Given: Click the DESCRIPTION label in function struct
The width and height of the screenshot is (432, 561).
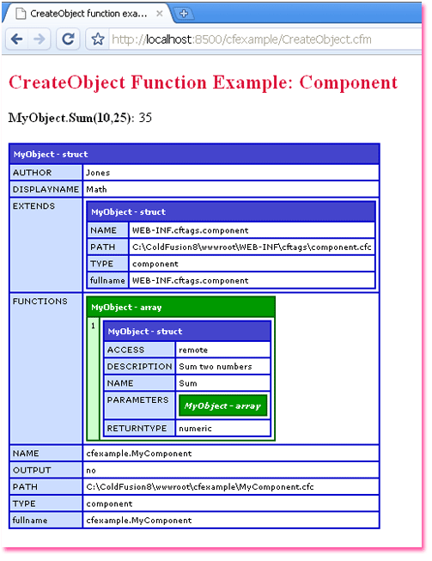Looking at the screenshot, I should click(x=139, y=366).
